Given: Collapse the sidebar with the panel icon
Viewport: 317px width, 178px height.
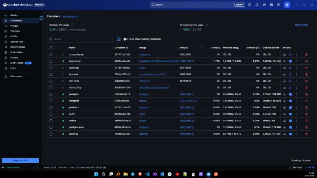Looking at the screenshot, I should coord(42,18).
